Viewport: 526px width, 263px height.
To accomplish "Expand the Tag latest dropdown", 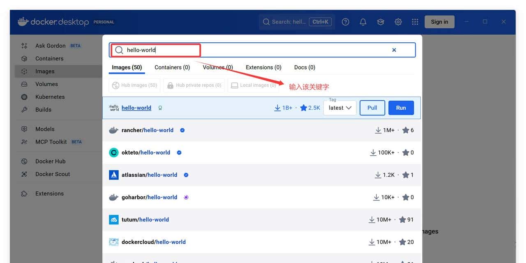I will tap(340, 108).
